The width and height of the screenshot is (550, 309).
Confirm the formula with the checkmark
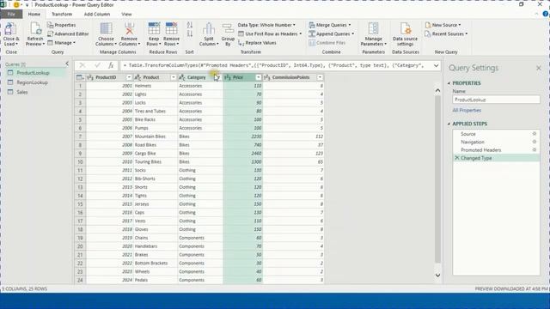point(97,65)
